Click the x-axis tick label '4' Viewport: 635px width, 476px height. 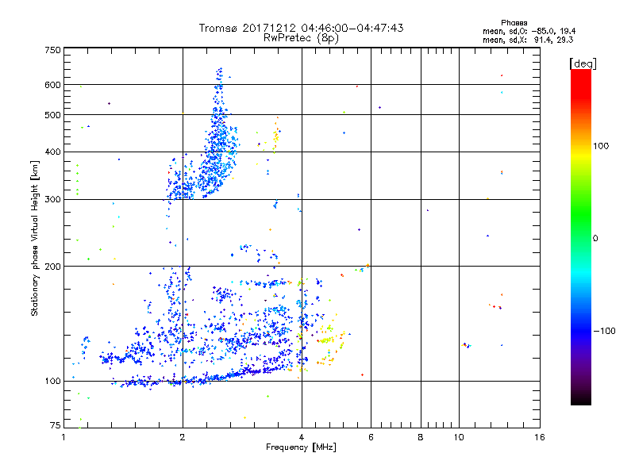pos(302,437)
